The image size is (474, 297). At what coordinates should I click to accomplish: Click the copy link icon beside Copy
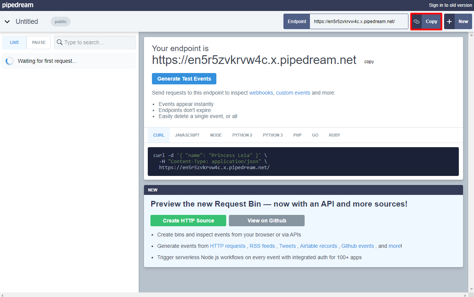click(416, 22)
